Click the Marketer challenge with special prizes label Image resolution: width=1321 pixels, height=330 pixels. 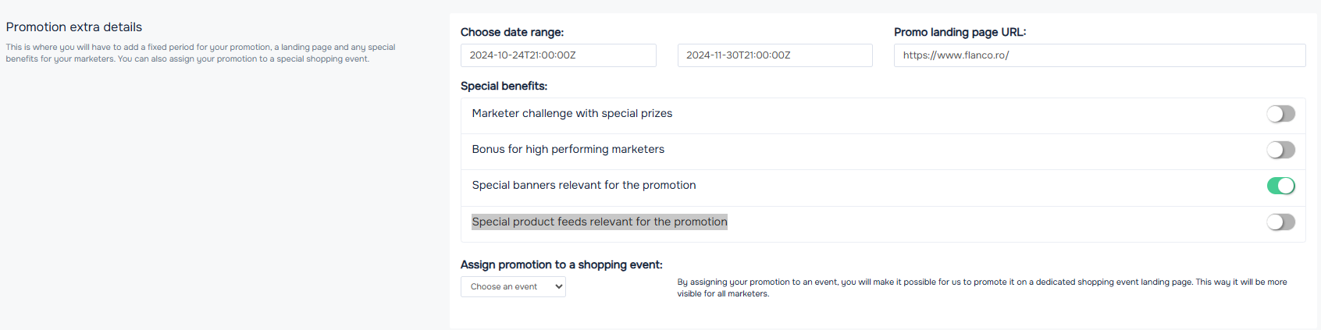coord(572,113)
